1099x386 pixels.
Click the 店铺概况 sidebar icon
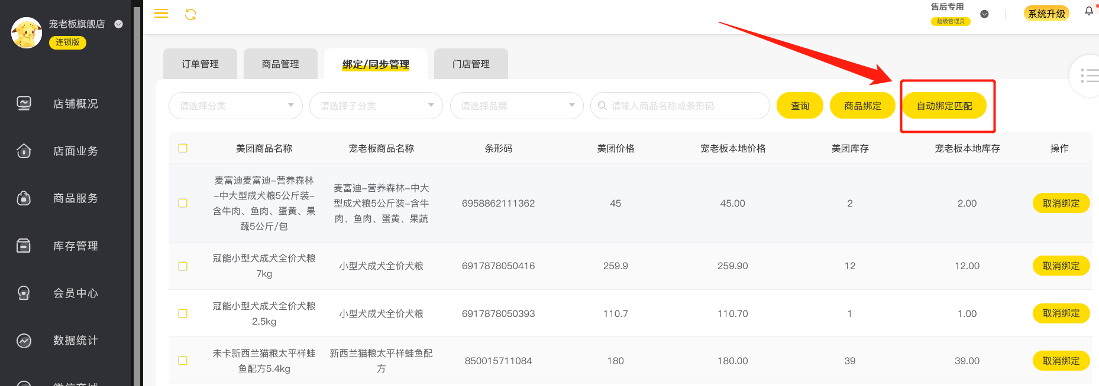pos(24,104)
